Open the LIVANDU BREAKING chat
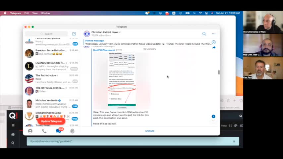The image size is (283, 159). click(51, 66)
